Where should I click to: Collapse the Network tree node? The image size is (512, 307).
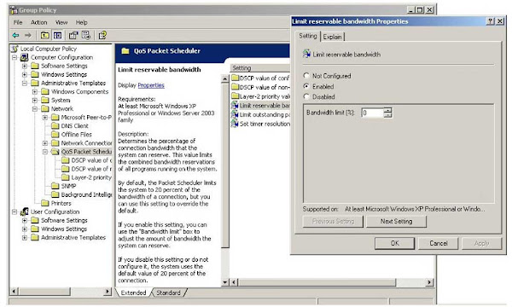35,109
